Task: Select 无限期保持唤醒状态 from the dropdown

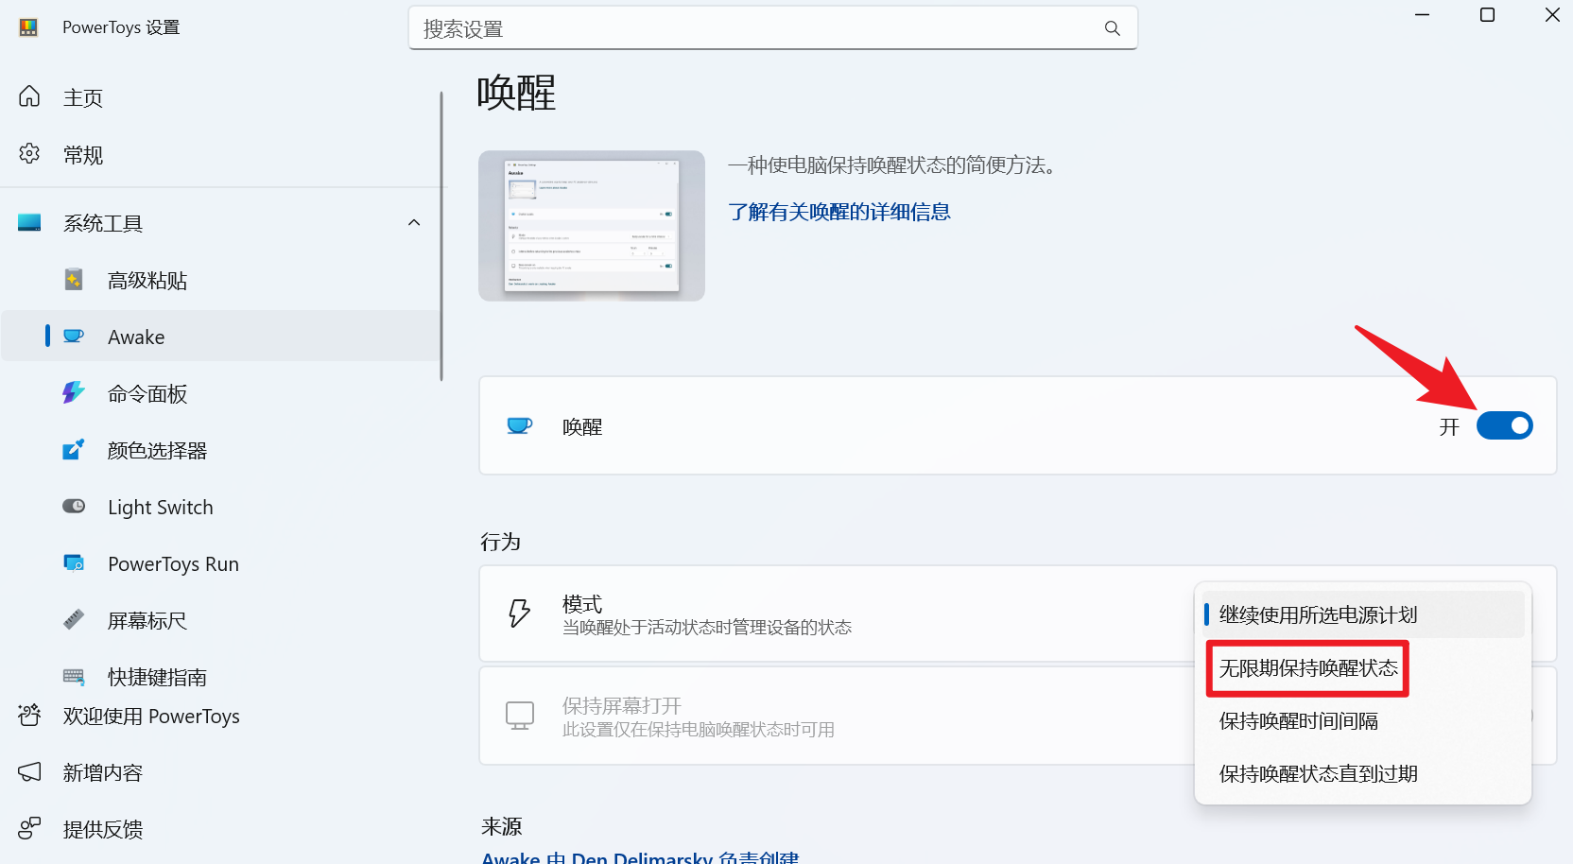Action: click(1307, 667)
